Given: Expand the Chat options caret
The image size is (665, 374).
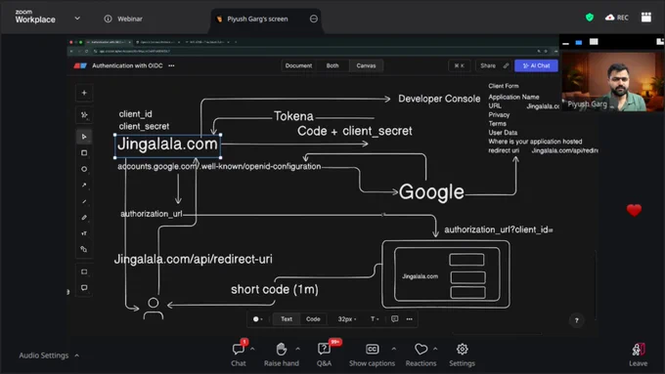Looking at the screenshot, I should pos(252,349).
